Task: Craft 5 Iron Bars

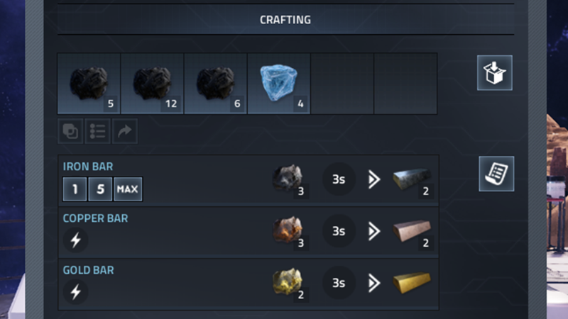Action: (100, 189)
